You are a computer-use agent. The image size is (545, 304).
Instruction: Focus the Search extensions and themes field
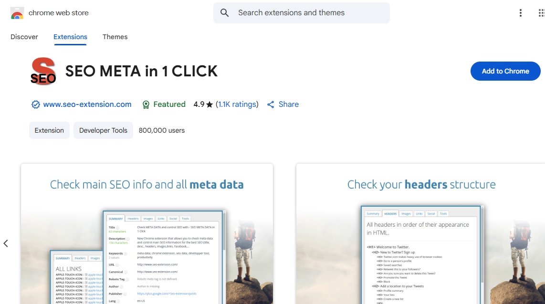302,13
